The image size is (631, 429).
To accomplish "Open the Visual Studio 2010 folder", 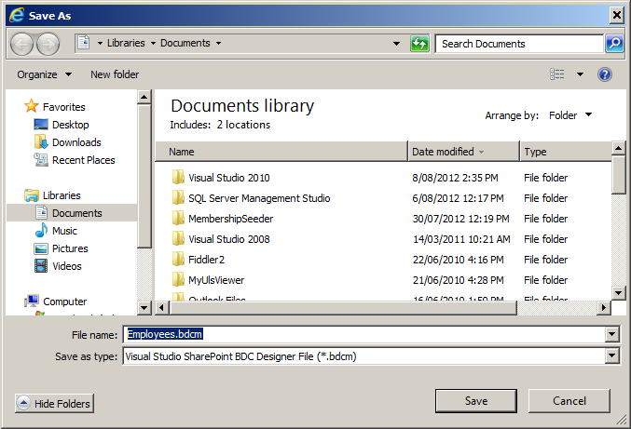I will 228,178.
